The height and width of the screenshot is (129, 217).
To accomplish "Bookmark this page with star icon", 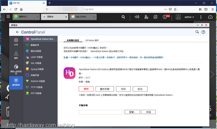I will [x=175, y=9].
